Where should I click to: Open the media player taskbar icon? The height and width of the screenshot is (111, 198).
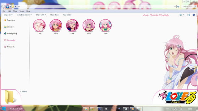(x=133, y=109)
